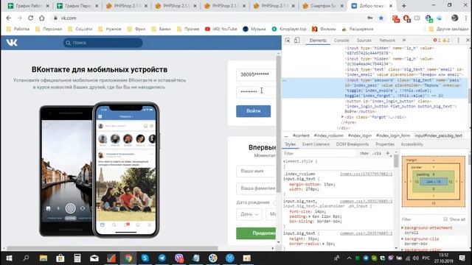Open the browser home page icon
Image resolution: width=472 pixels, height=265 pixels.
click(41, 18)
